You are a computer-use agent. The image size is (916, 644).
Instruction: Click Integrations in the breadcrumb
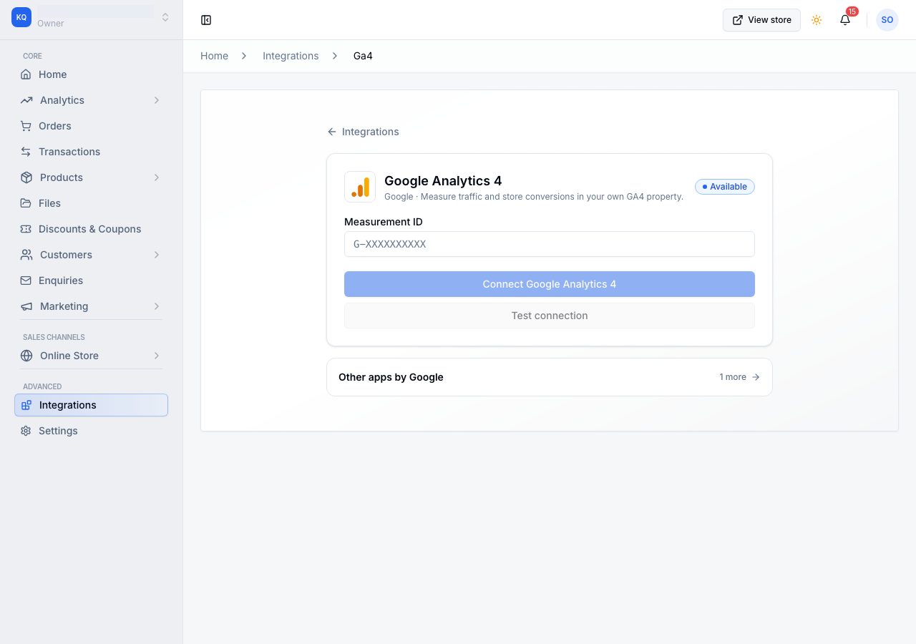pos(291,56)
